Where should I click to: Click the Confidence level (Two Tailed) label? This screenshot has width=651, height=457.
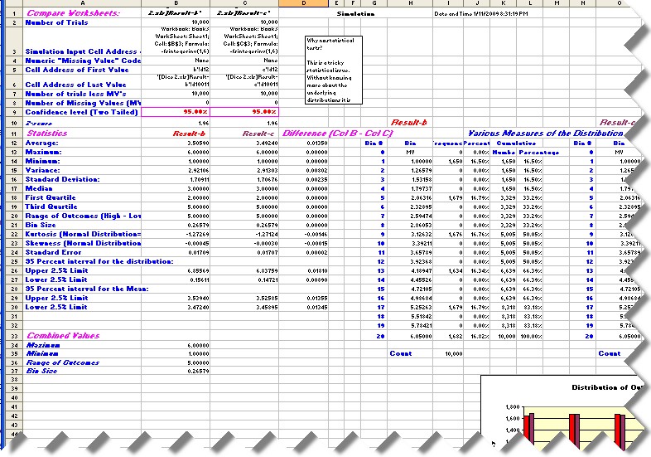[x=81, y=112]
